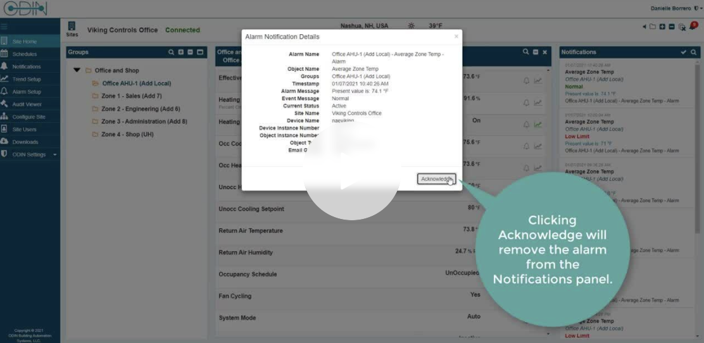704x343 pixels.
Task: Open the green trend chart on Heating On row
Action: (x=538, y=125)
